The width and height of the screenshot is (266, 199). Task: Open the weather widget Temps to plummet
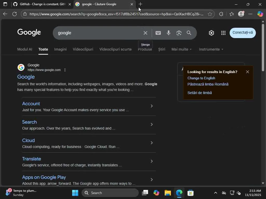(21, 193)
